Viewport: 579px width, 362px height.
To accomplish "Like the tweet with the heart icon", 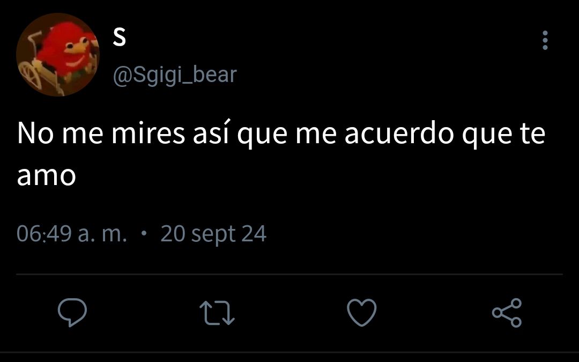I will [362, 313].
